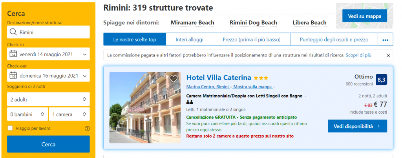Open the business travel help question icon
The width and height of the screenshot is (402, 158).
click(87, 128)
